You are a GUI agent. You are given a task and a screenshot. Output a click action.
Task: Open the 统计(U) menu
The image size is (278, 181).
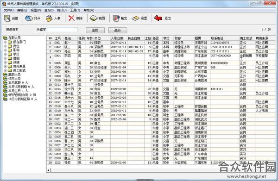pyautogui.click(x=62, y=10)
